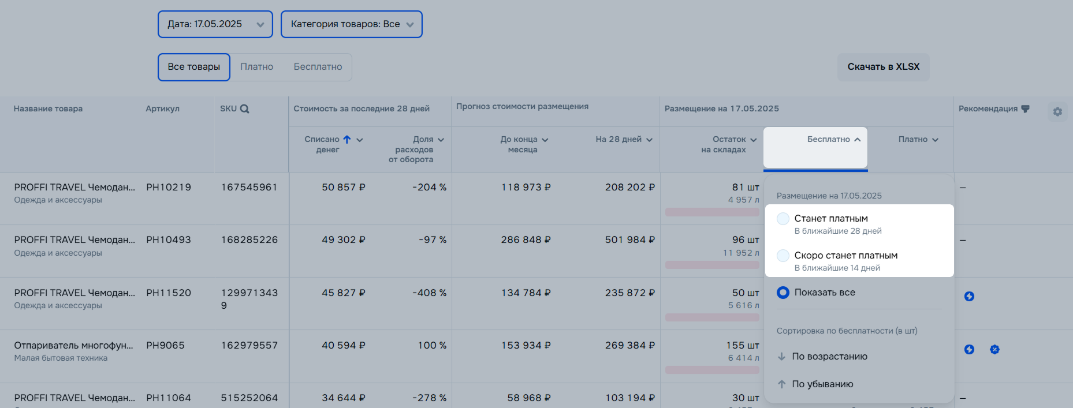This screenshot has width=1073, height=408.
Task: Click forecast 269 384 ₽
Action: click(630, 345)
